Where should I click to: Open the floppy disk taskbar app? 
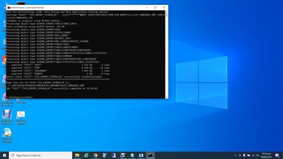pos(123,155)
